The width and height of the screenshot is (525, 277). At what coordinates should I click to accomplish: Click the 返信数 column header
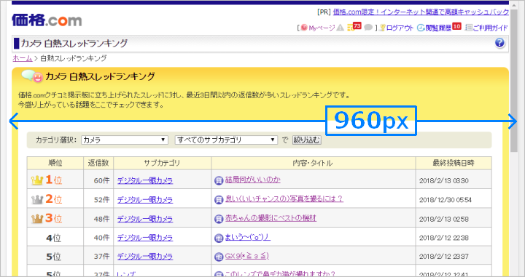98,163
